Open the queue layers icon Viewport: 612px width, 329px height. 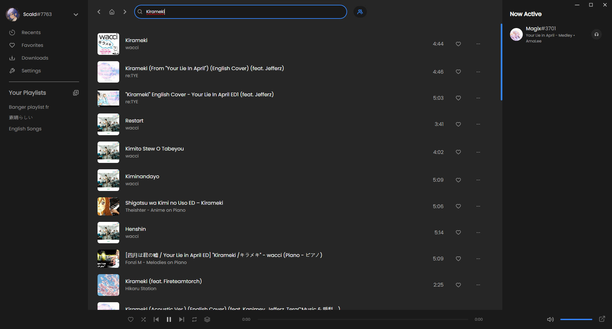click(207, 319)
